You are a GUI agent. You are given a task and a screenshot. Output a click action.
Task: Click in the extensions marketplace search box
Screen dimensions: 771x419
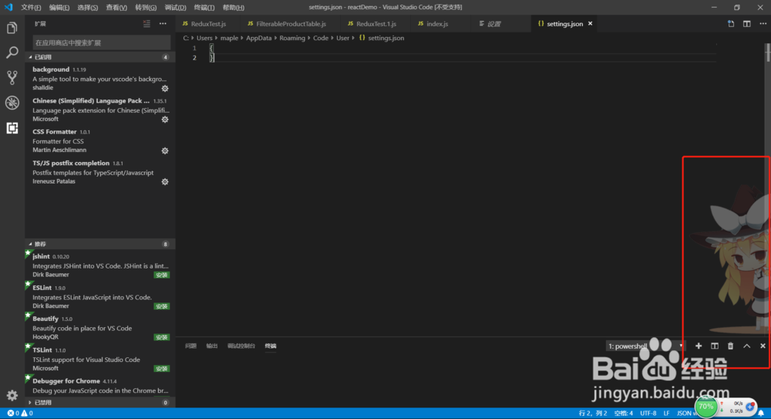101,43
